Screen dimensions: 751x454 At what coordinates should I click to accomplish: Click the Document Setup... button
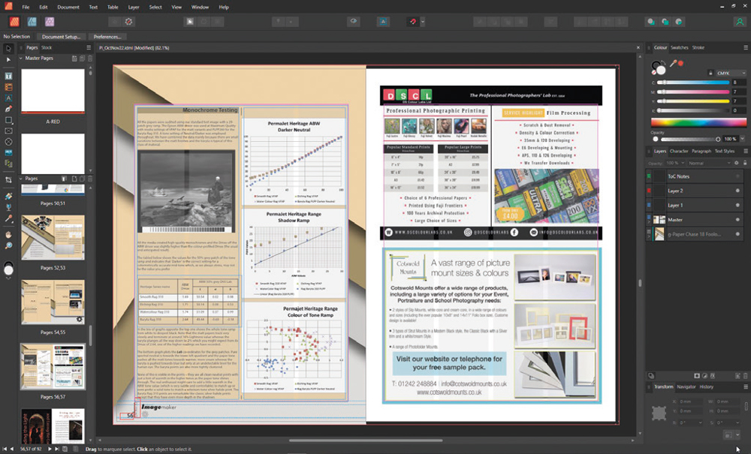click(61, 37)
